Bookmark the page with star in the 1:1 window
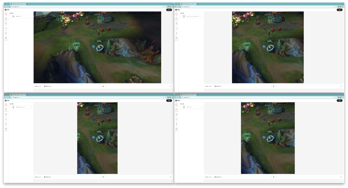 (336, 7)
